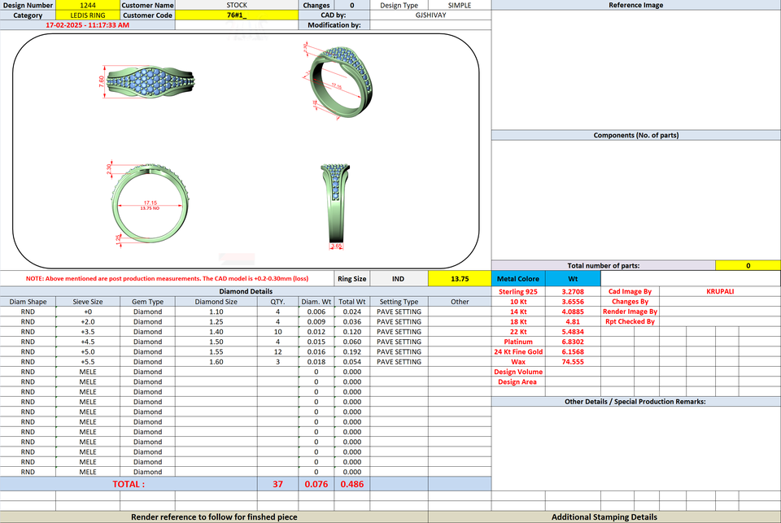Select the Total number of parts yellow value cell

tap(748, 265)
